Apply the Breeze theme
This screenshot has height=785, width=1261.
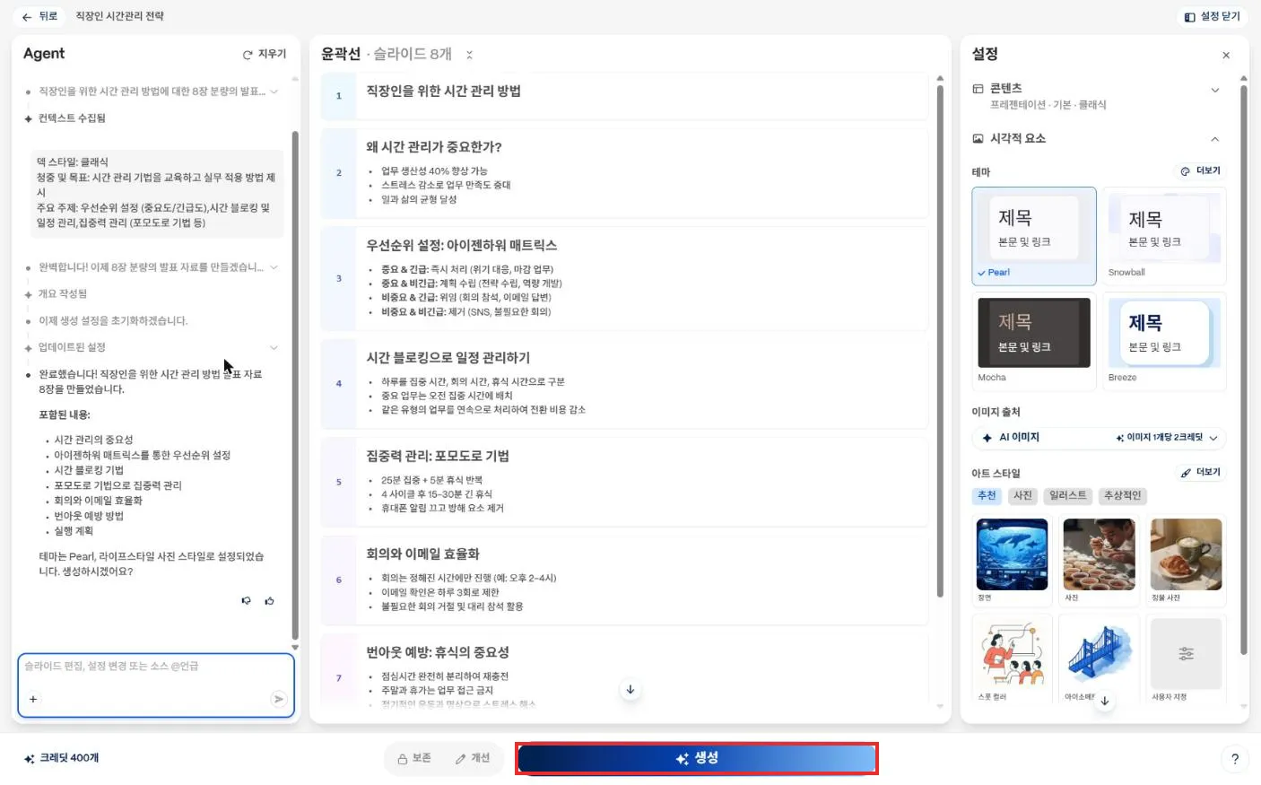click(x=1164, y=341)
